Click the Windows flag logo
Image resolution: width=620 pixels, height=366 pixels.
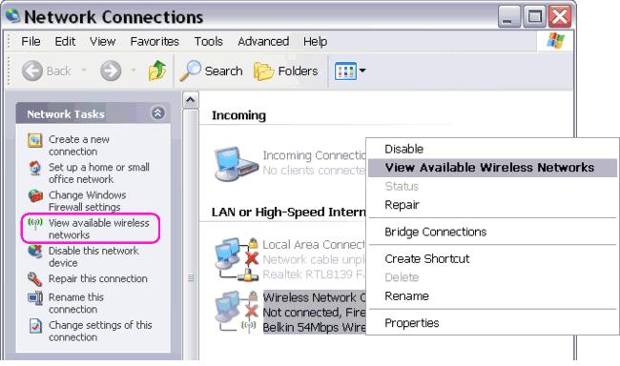click(555, 40)
